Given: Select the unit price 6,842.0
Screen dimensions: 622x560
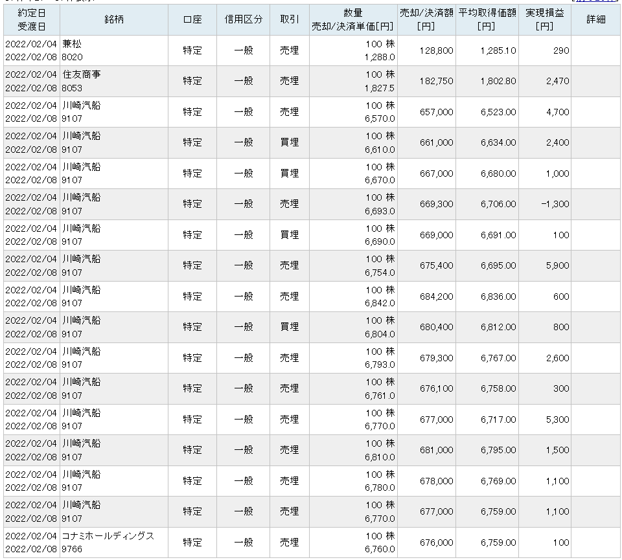Looking at the screenshot, I should tap(380, 303).
